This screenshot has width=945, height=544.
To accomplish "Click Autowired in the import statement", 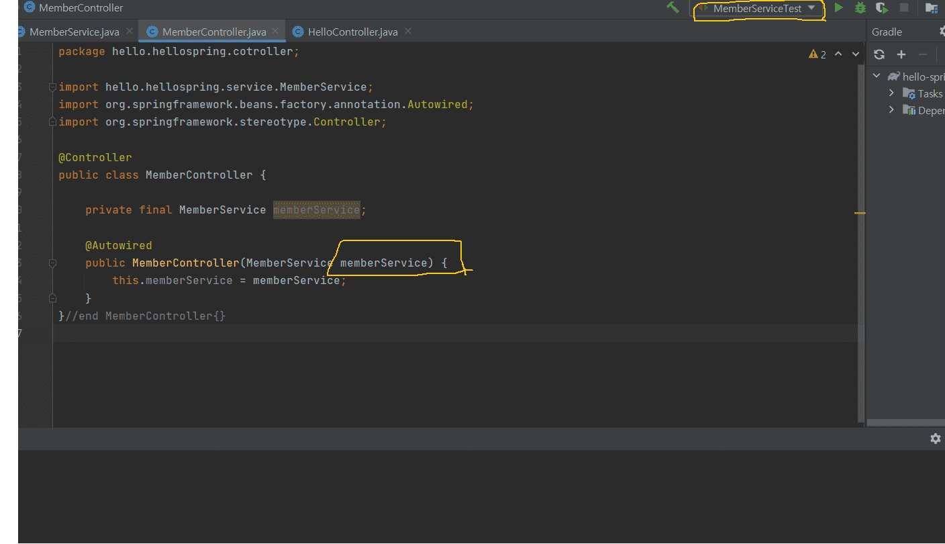I will [438, 104].
